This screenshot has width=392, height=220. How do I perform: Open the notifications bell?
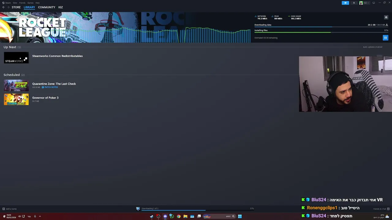(x=354, y=3)
